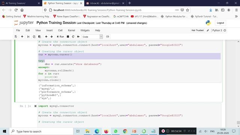240x135 pixels.
Task: Click the edit pencil icon beside Not Trusted
Action: click(x=208, y=30)
